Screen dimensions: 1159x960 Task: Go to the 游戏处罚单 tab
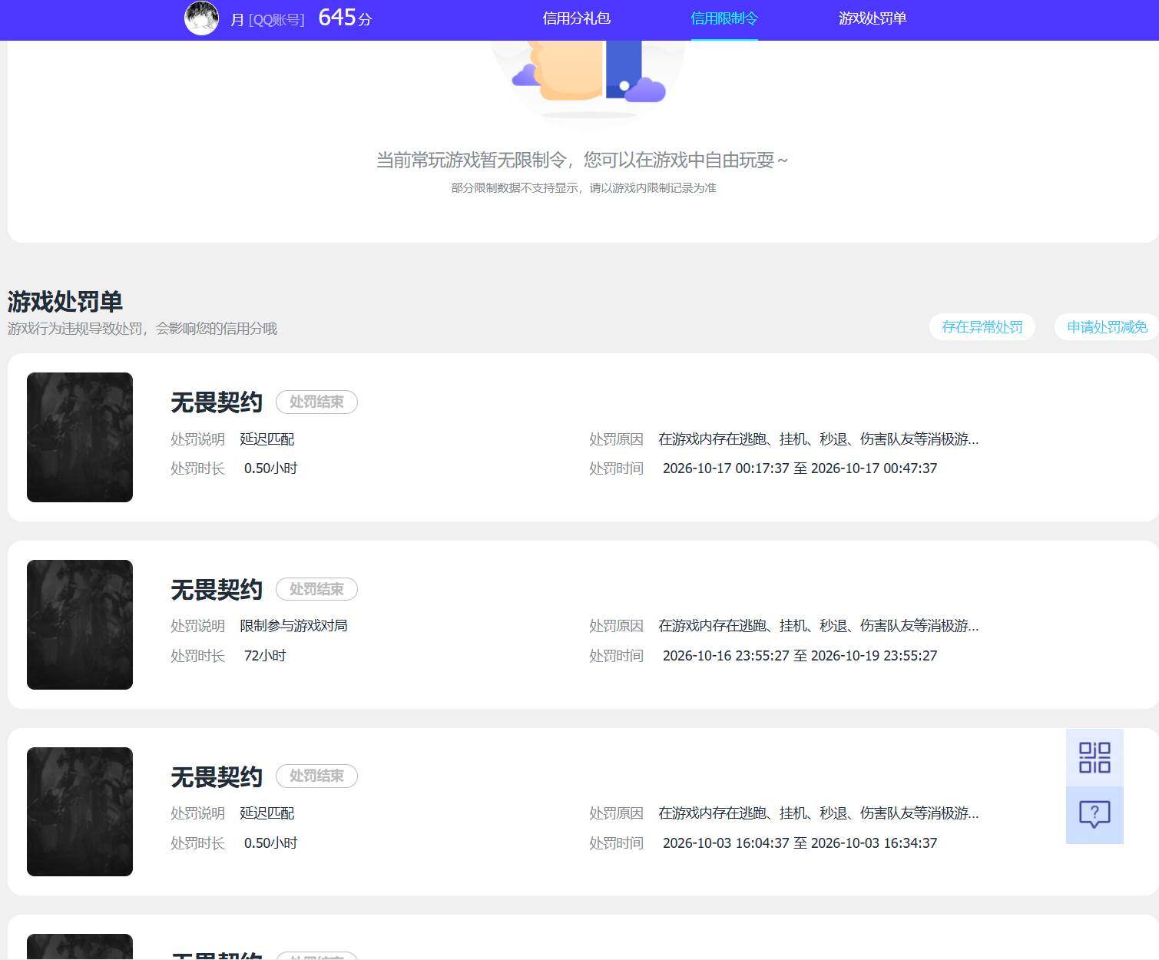pos(873,18)
